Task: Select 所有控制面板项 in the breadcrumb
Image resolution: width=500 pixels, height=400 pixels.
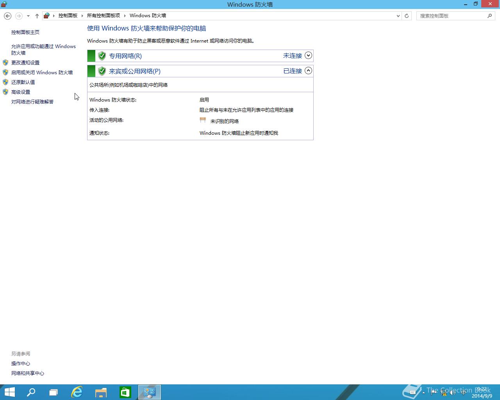Action: point(104,16)
